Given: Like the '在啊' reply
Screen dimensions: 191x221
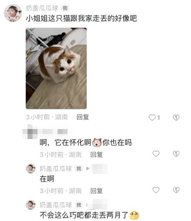Looking at the screenshot, I should click(156, 190).
